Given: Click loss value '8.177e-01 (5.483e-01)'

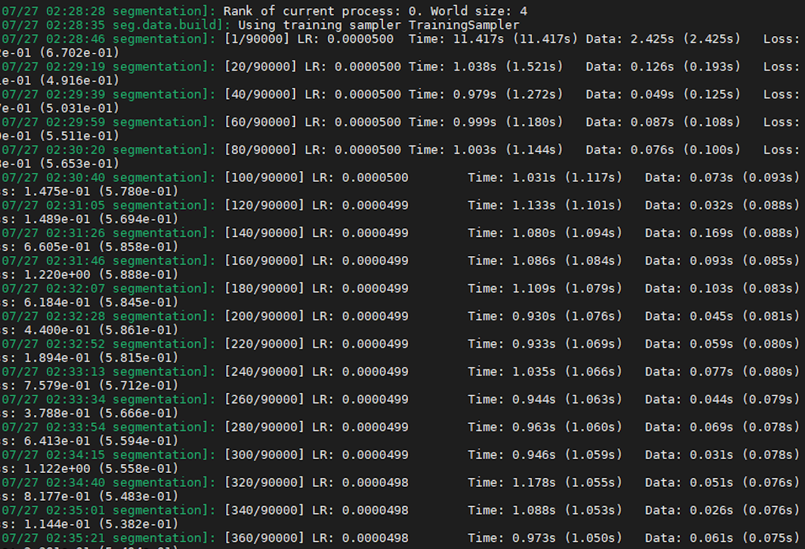Looking at the screenshot, I should [101, 497].
